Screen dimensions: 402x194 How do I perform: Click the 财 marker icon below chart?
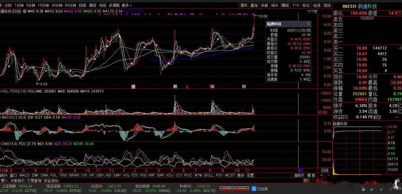pyautogui.click(x=244, y=87)
